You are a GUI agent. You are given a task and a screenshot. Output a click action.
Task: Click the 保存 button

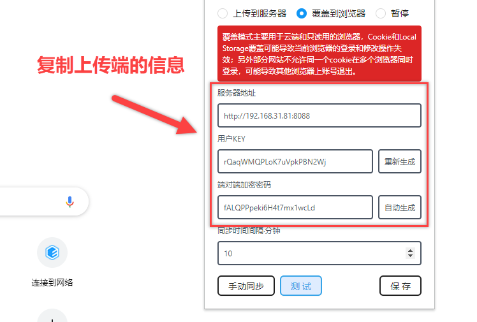[x=400, y=286]
